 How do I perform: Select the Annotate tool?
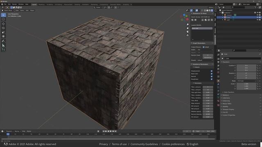coord(3,41)
